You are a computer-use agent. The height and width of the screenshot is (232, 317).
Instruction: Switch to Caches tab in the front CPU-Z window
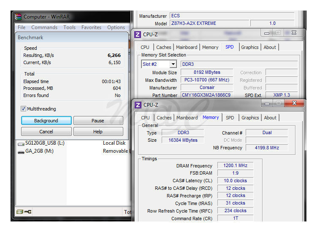pos(164,118)
